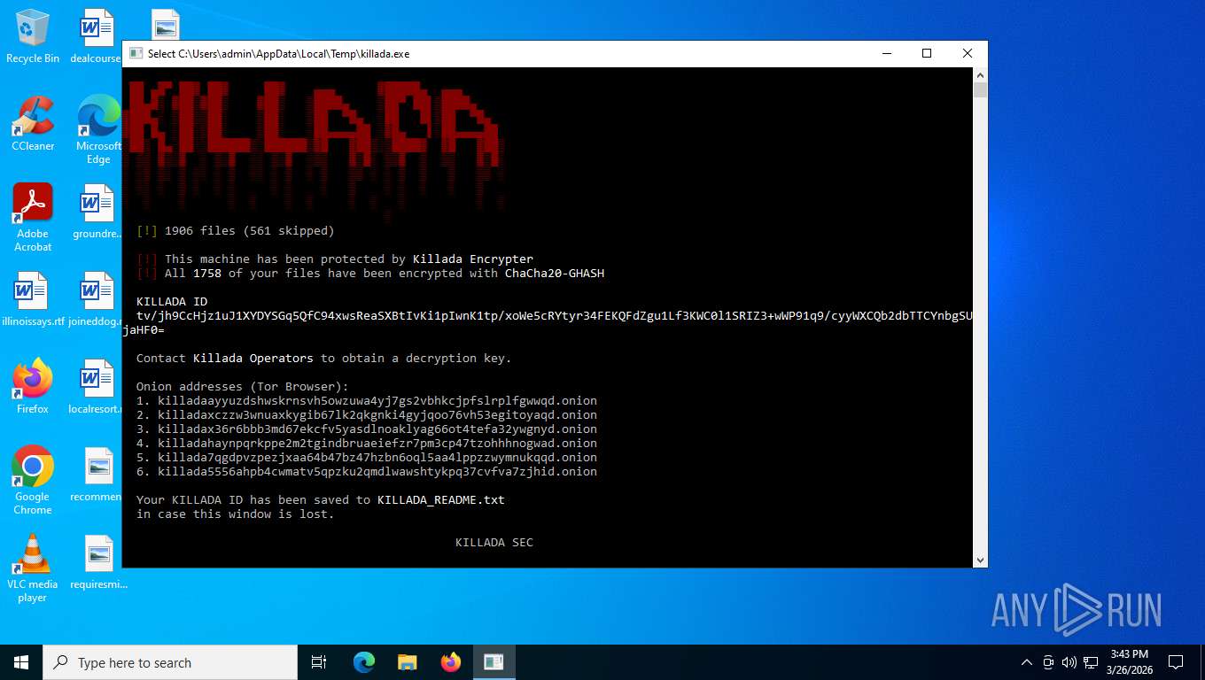Image resolution: width=1205 pixels, height=680 pixels.
Task: Open the Windows Start menu
Action: coord(21,662)
